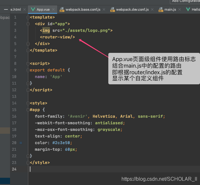Collapse the <style> block at line 14
This screenshot has width=200, height=185.
[28, 103]
